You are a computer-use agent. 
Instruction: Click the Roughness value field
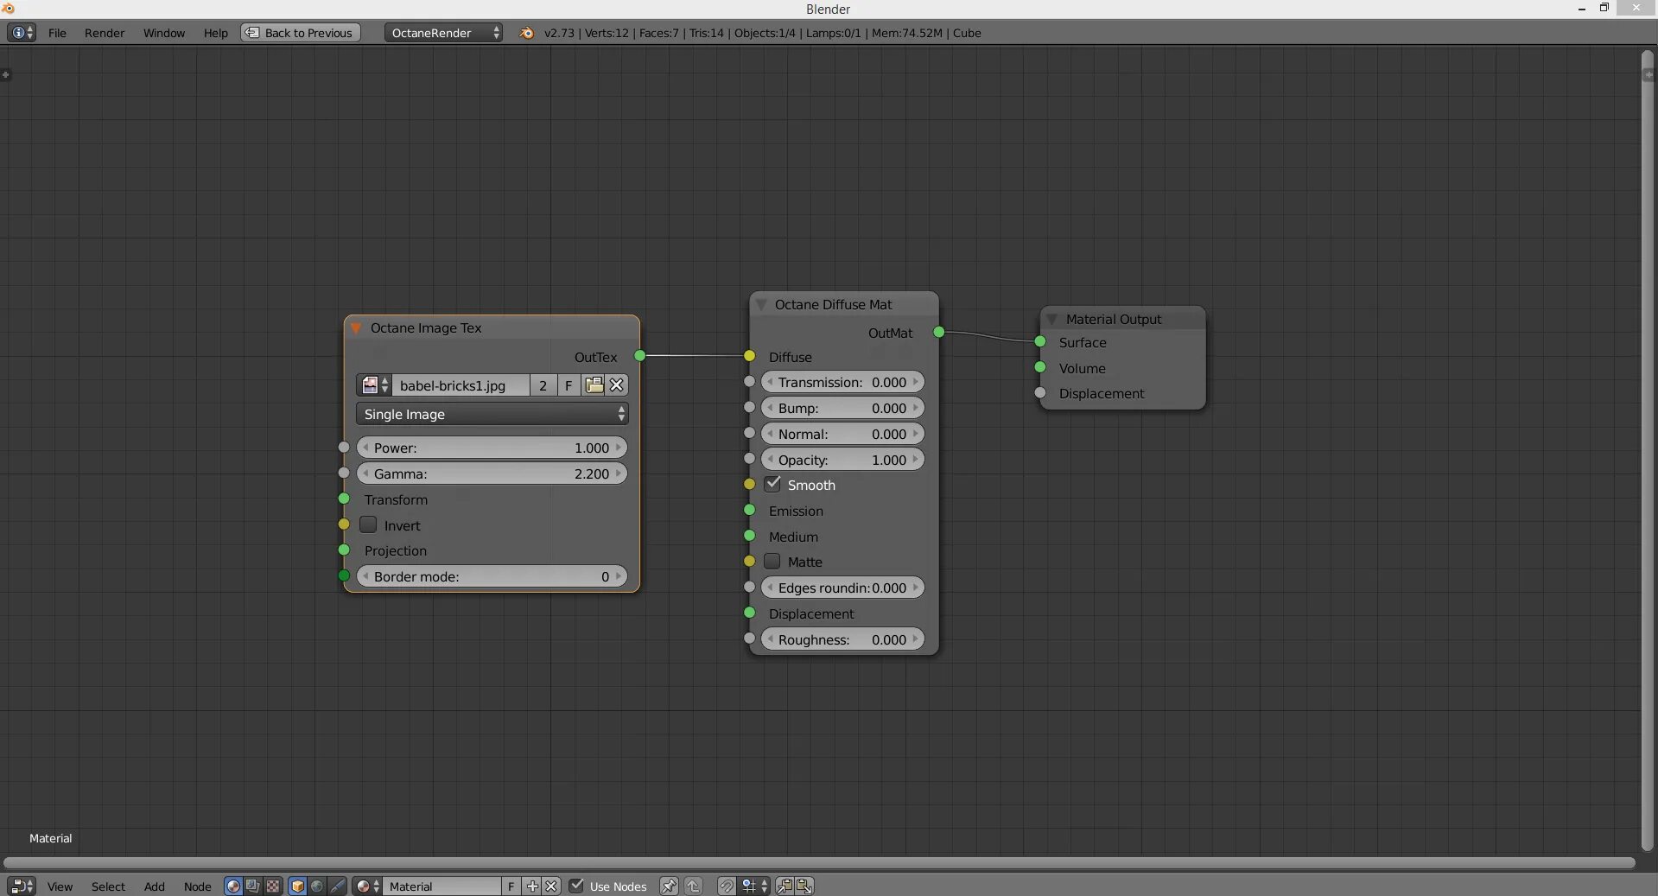pyautogui.click(x=843, y=639)
